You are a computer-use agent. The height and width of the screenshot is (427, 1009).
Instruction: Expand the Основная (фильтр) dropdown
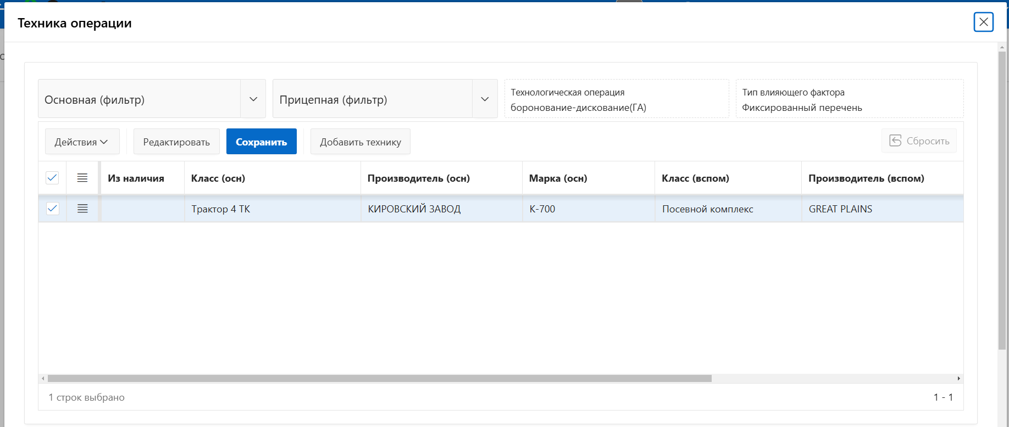pyautogui.click(x=253, y=99)
